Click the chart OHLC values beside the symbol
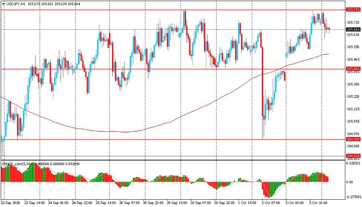Viewport: 362px width, 207px height. 54,4
